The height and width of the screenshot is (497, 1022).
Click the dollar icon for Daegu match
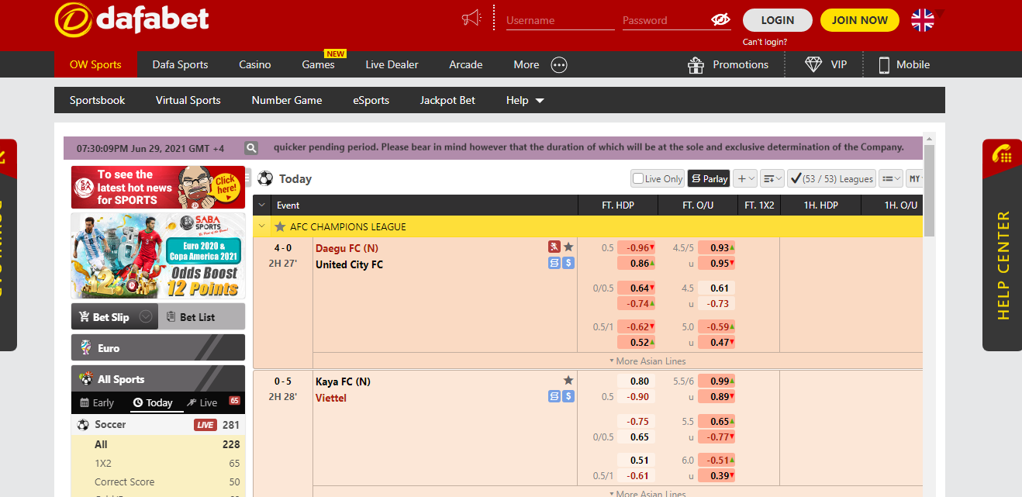568,264
